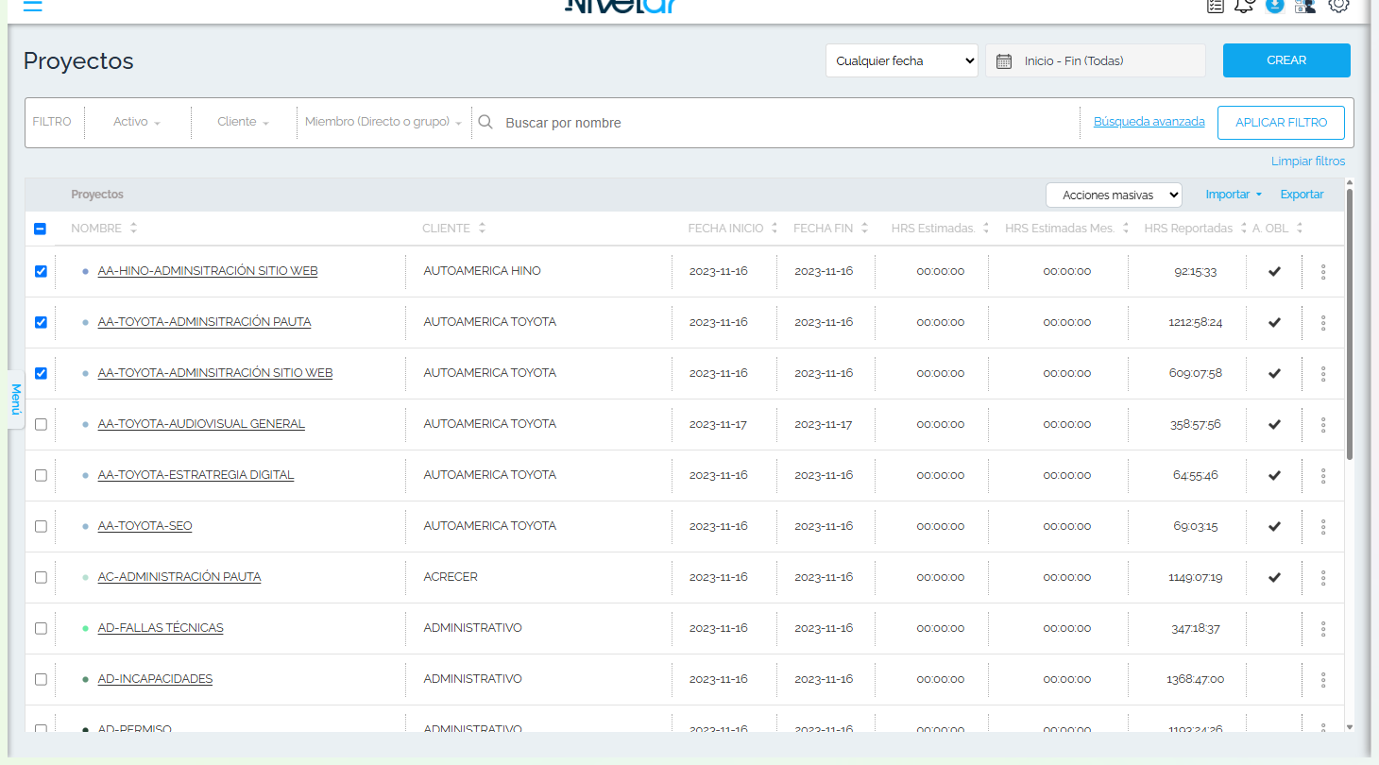The image size is (1379, 765).
Task: Open the Cliente filter dropdown
Action: tap(244, 122)
